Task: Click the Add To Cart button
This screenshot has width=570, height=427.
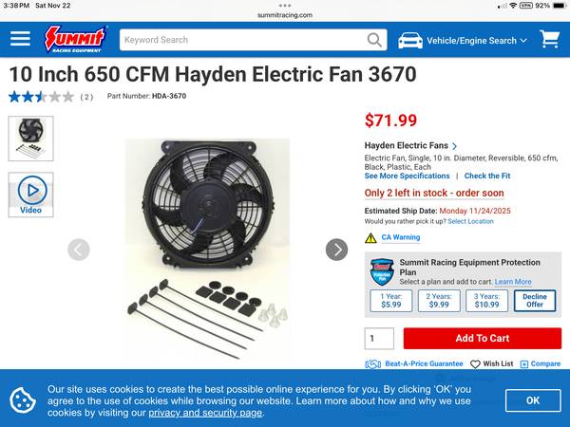Action: pos(483,339)
